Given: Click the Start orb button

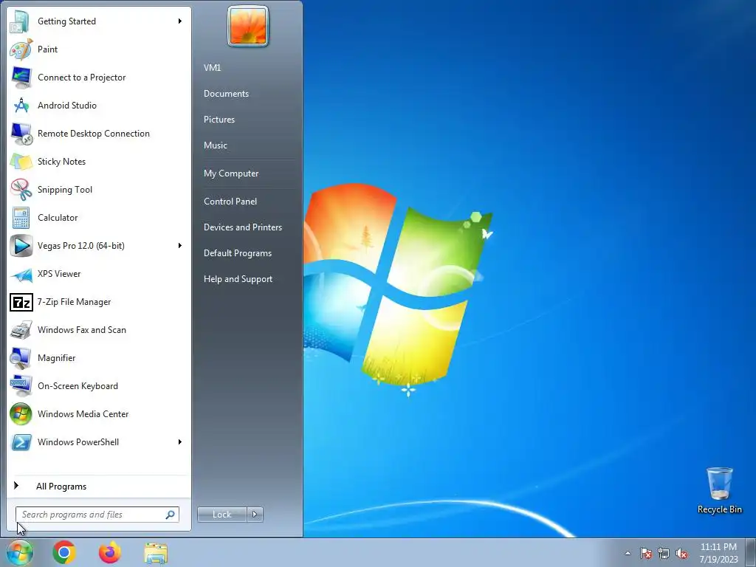Looking at the screenshot, I should point(20,552).
